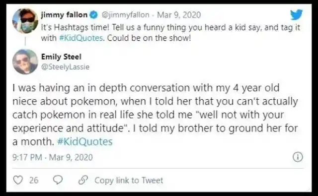The image size is (318, 196).
Task: Open #KidQuotes hashtag after 'a month.'
Action: click(85, 141)
